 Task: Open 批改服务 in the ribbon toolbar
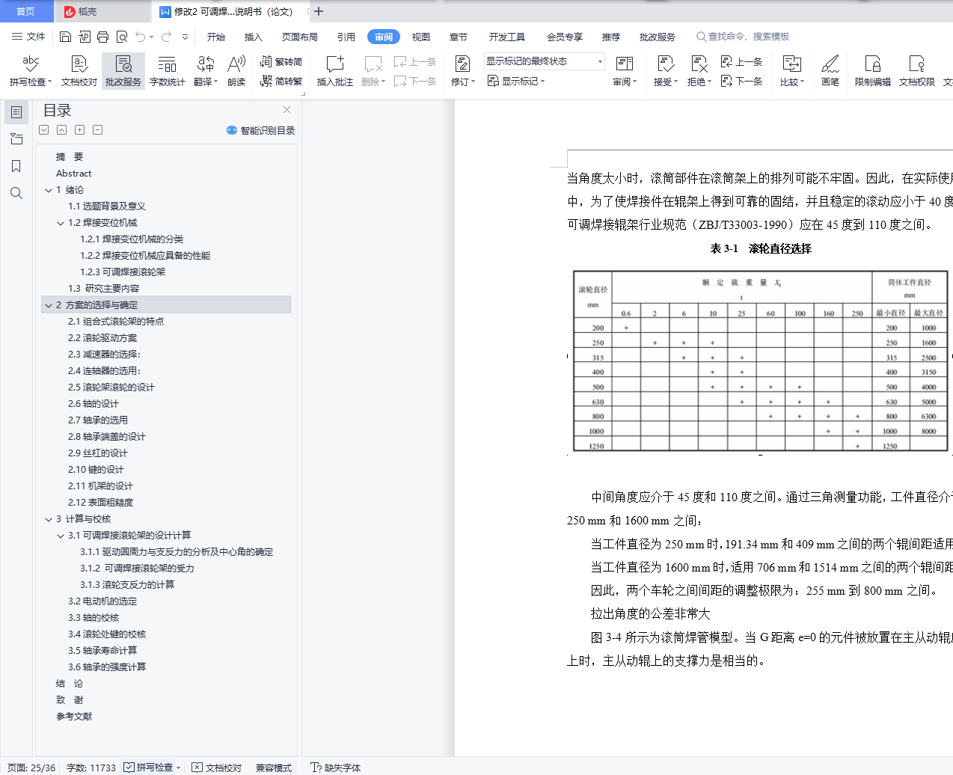coord(123,71)
